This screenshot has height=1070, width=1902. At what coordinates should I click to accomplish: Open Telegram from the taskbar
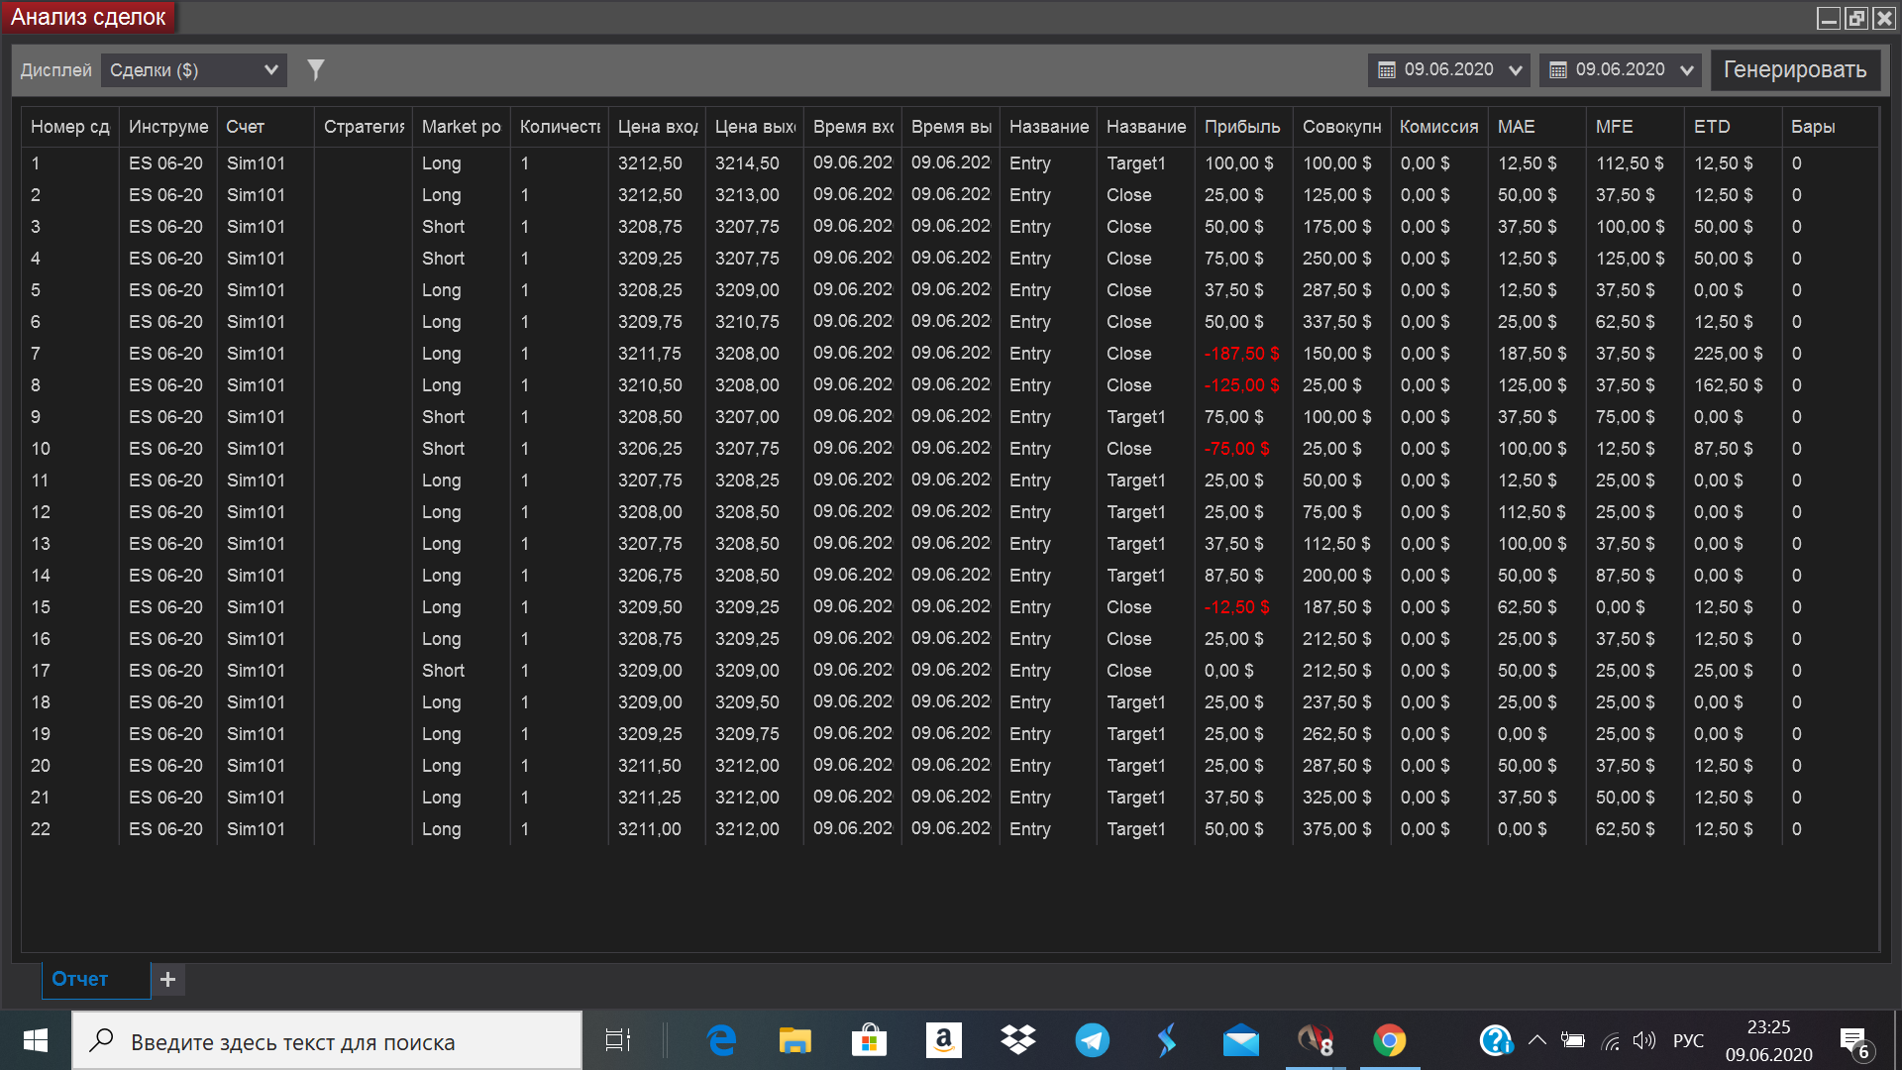(1092, 1040)
